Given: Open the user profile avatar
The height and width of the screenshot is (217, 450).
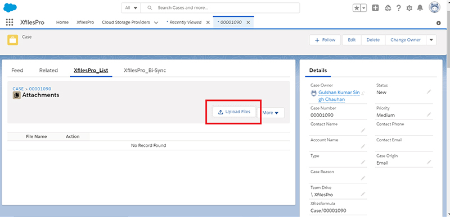Looking at the screenshot, I should coord(434,7).
